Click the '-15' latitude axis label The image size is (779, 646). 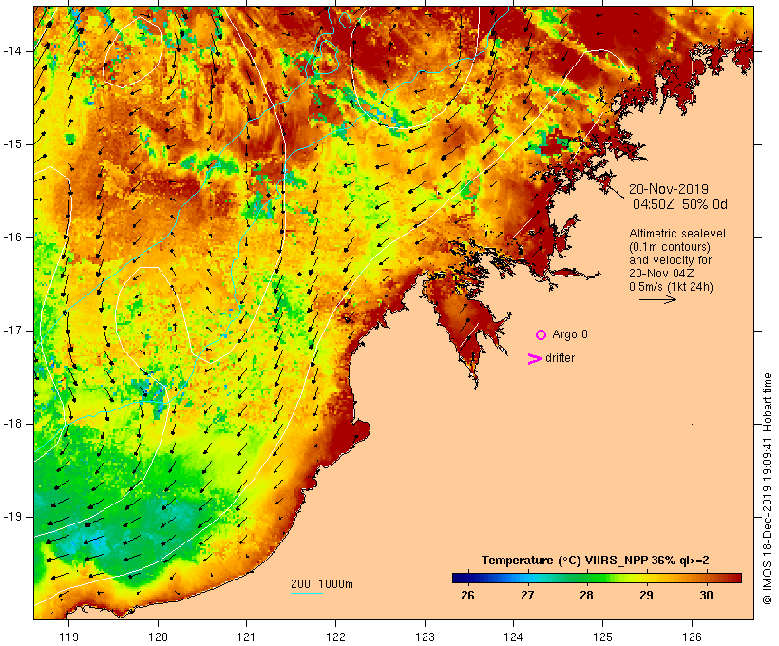coord(11,144)
